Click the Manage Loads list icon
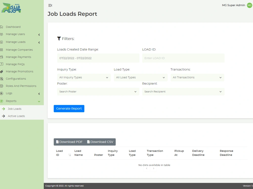 [2, 42]
